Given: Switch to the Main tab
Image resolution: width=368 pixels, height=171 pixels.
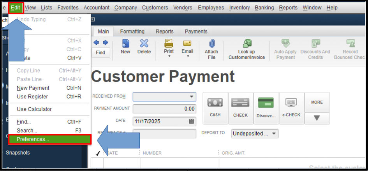Looking at the screenshot, I should [103, 31].
